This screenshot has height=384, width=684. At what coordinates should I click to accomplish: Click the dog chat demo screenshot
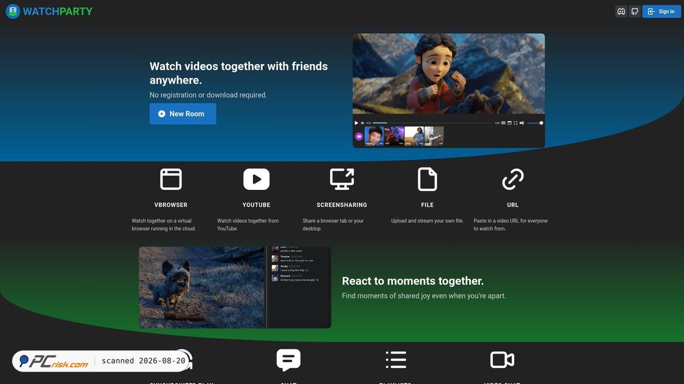pyautogui.click(x=235, y=287)
